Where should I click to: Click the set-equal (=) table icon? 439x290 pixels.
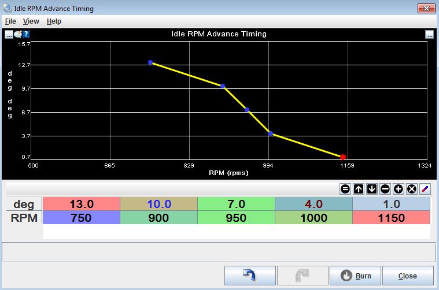345,189
